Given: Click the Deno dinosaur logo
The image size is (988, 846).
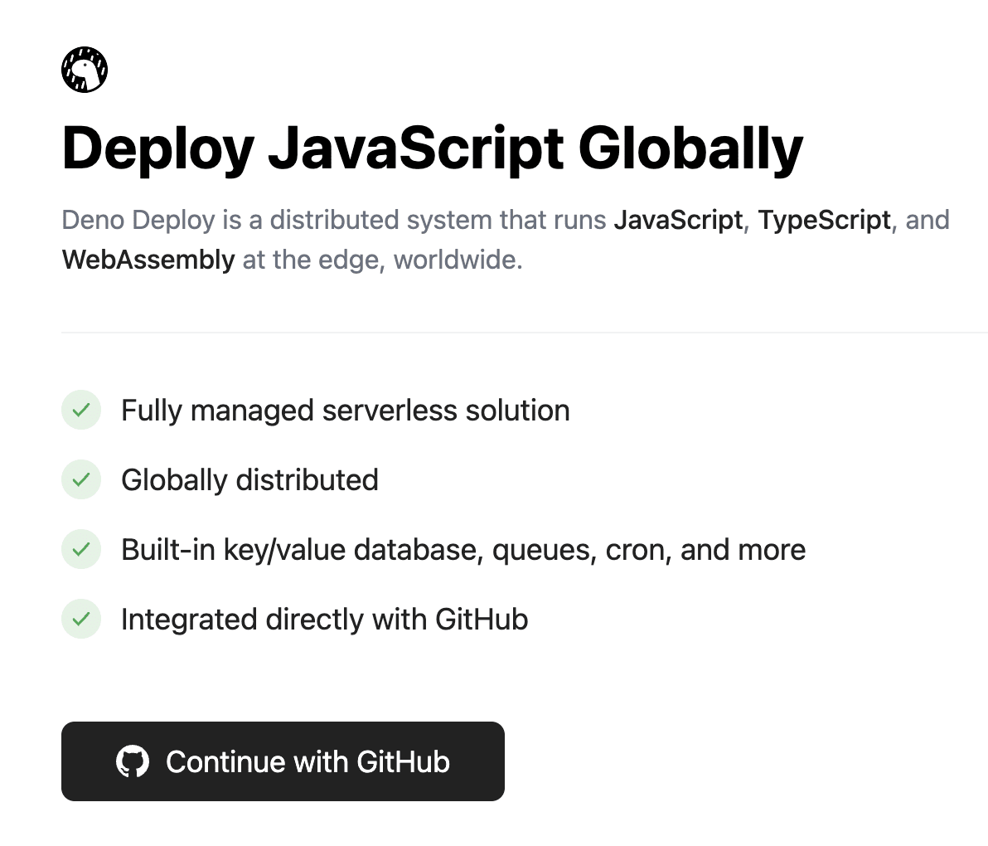Looking at the screenshot, I should [x=85, y=70].
